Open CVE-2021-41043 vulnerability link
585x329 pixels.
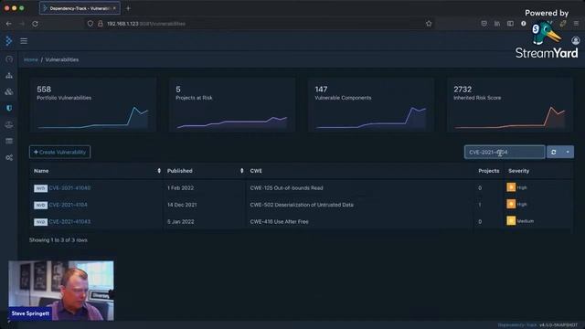69,221
